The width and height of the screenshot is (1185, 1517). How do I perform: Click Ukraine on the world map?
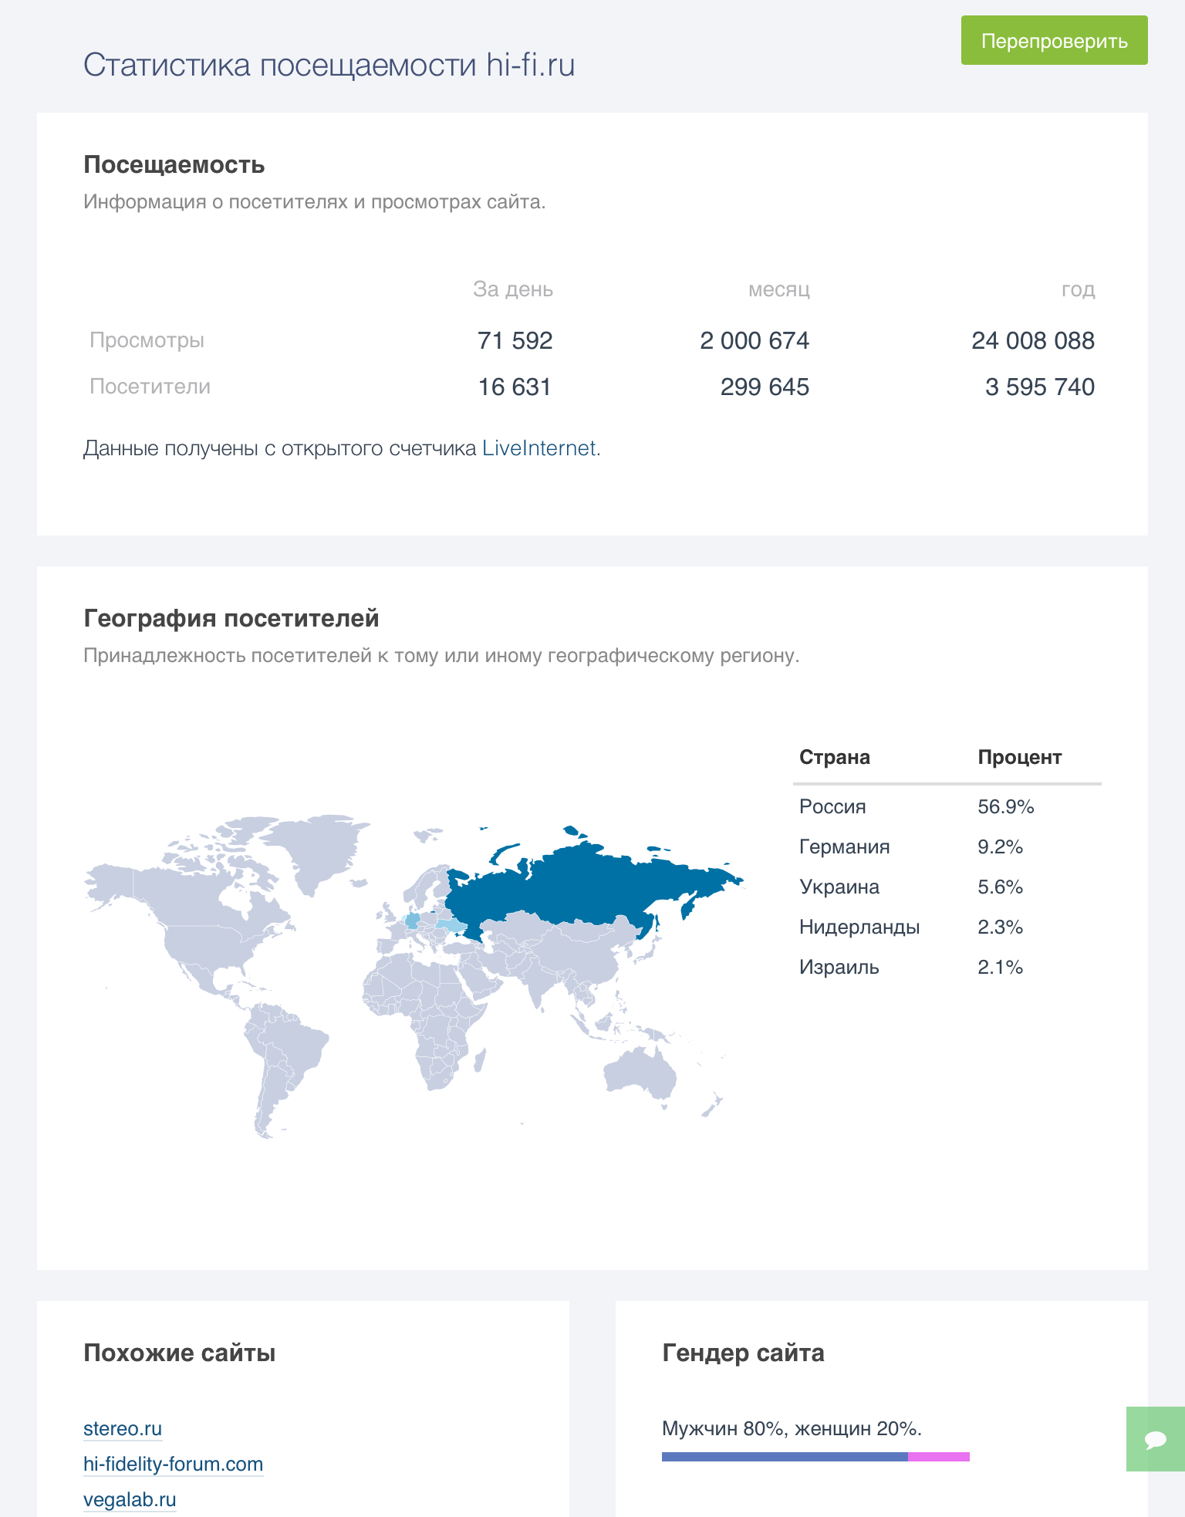click(x=447, y=924)
